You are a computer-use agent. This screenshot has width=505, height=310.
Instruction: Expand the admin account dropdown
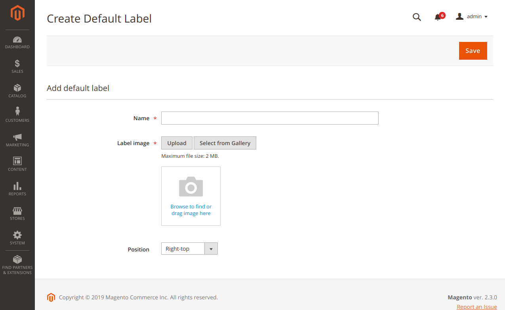pos(472,17)
